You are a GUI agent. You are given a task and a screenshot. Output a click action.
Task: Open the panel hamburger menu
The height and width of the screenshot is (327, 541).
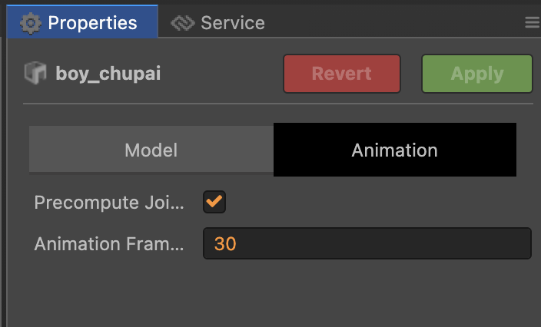532,23
